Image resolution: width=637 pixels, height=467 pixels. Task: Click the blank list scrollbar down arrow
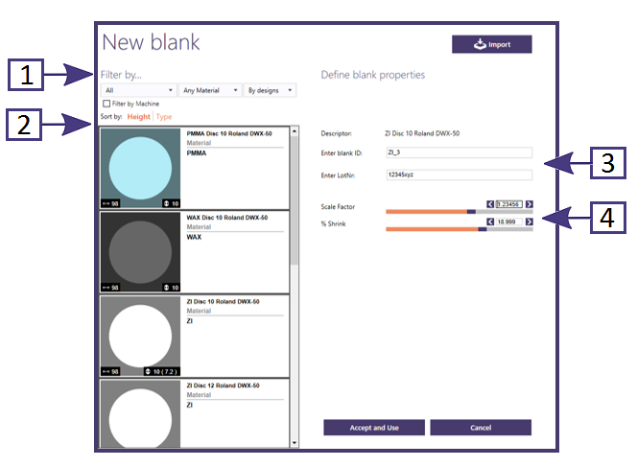tap(295, 443)
